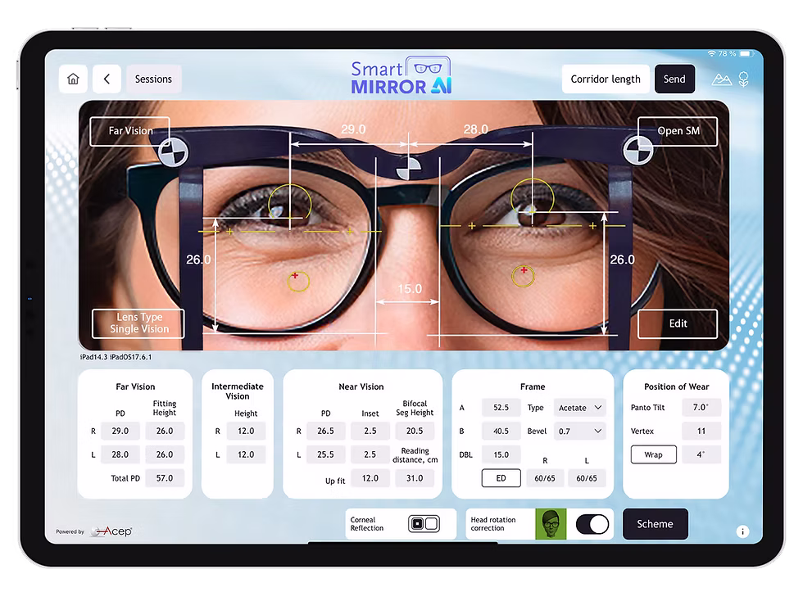Select the L 60/65 ED field
Screen dimensions: 803x601
[587, 478]
